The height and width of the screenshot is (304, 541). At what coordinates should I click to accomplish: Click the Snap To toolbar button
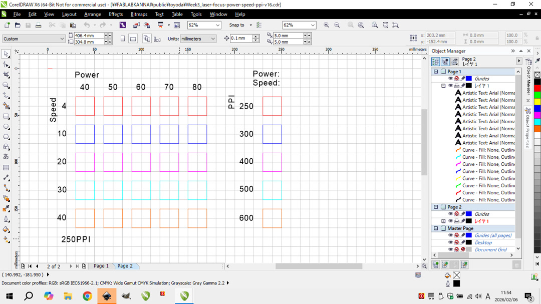click(x=237, y=25)
